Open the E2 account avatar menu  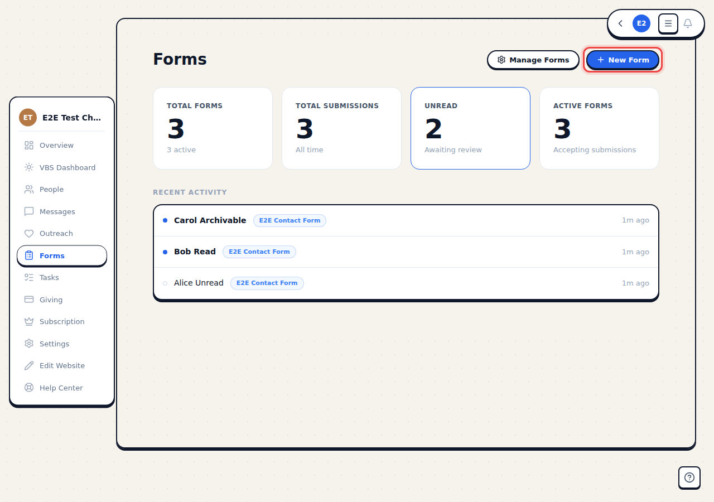pyautogui.click(x=641, y=23)
